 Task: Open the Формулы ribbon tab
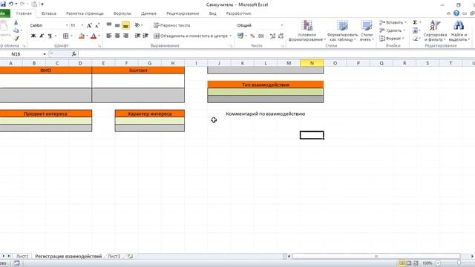coord(122,13)
